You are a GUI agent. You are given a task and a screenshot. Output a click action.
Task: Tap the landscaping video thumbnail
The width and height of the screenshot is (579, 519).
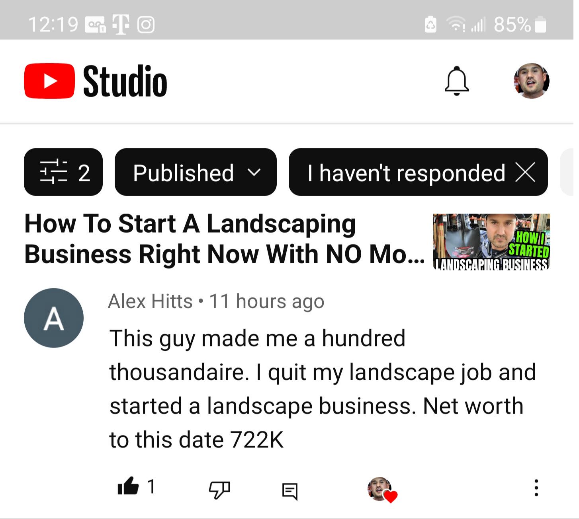pyautogui.click(x=491, y=242)
